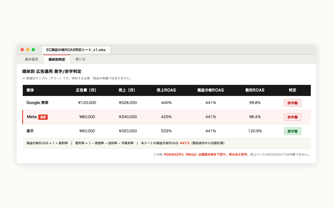The image size is (333, 208).
Task: Click the 425% 売上ROAS cell
Action: pos(166,117)
